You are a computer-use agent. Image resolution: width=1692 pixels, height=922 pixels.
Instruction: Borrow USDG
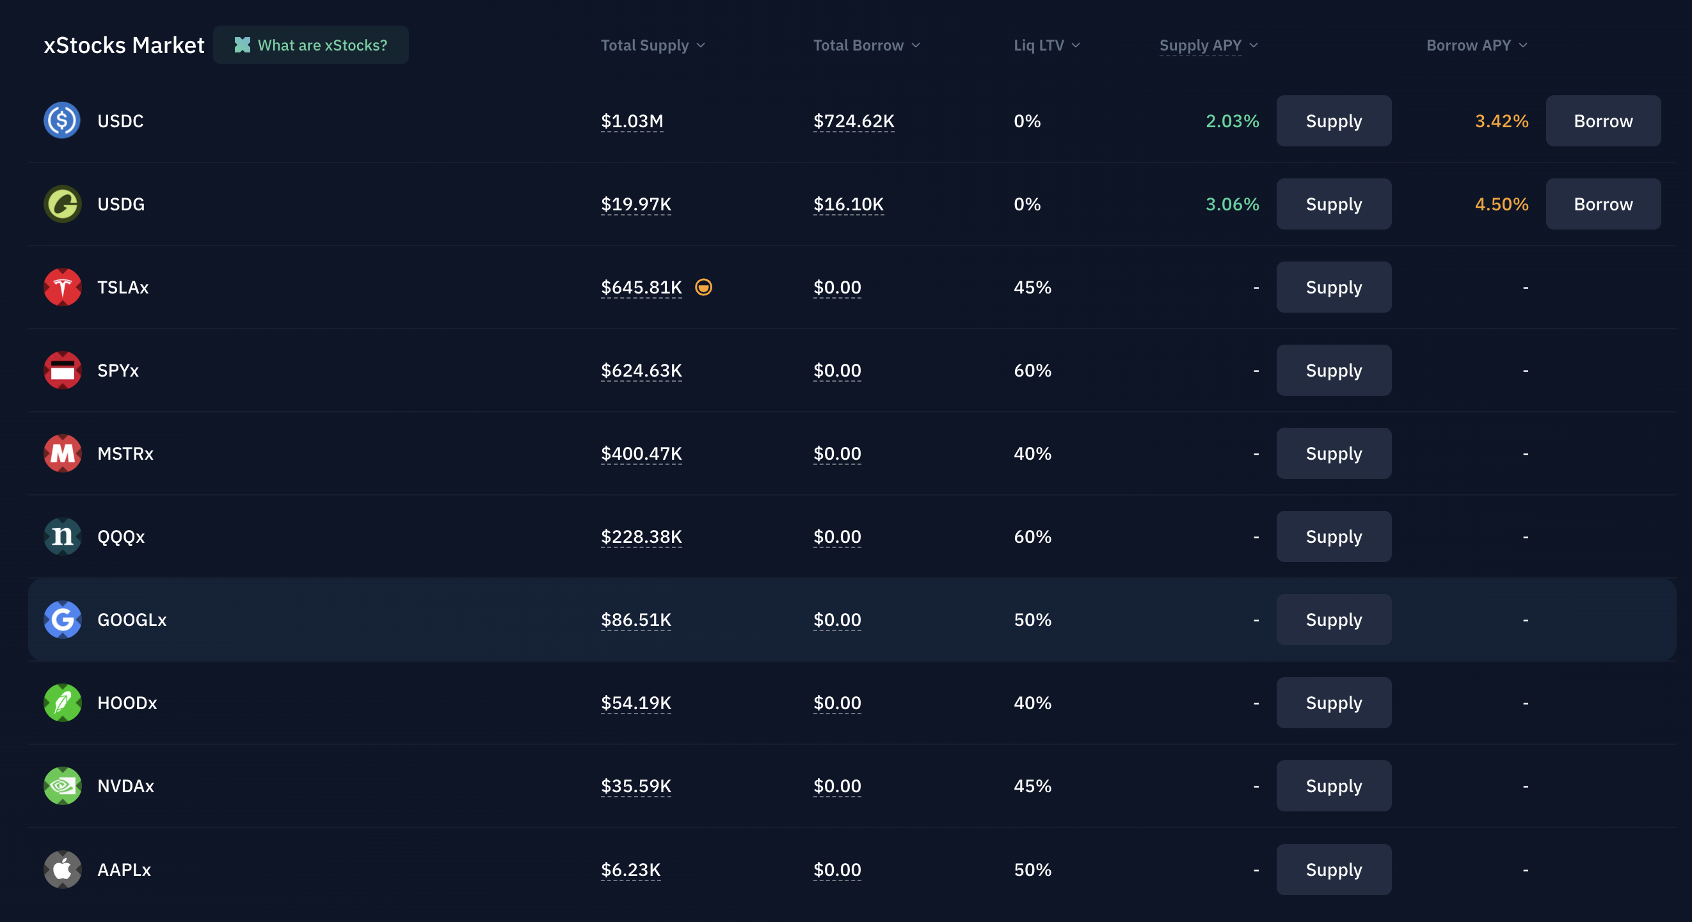[1602, 204]
